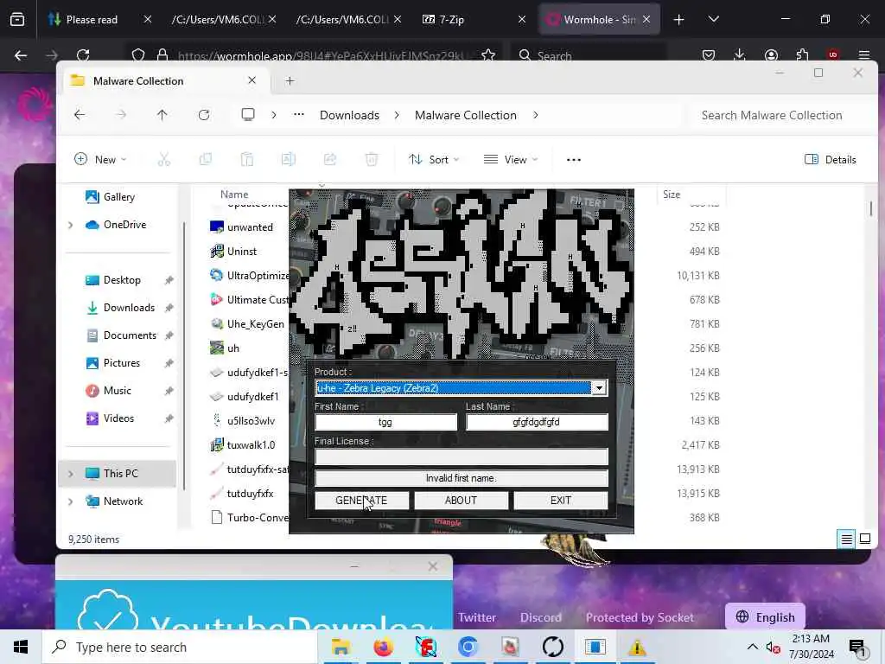
Task: Show hidden breadcrumb path ellipsis
Action: (298, 115)
